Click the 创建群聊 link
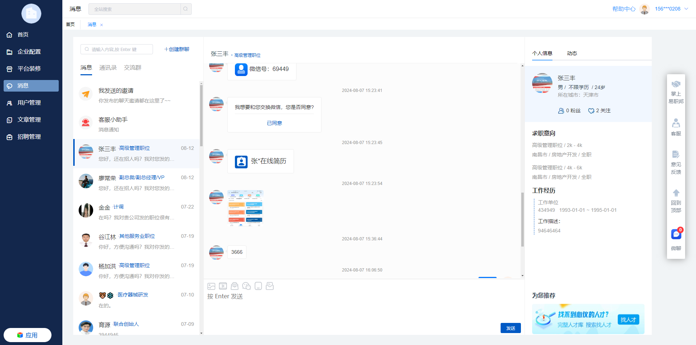 click(x=177, y=49)
